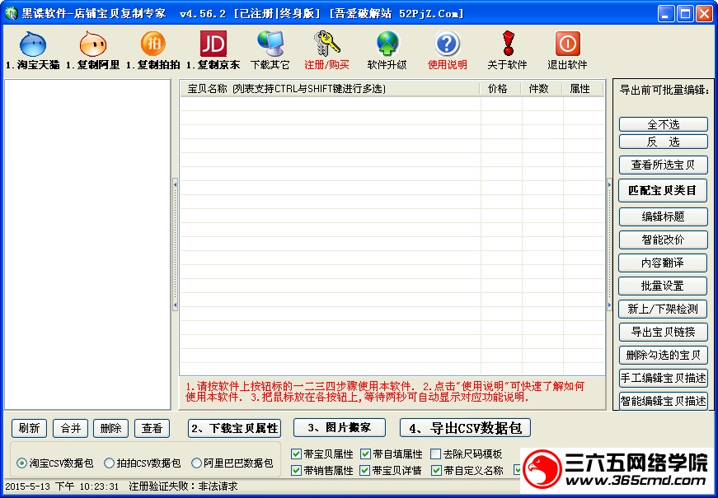Open the 复制阿里 tool

(92, 49)
